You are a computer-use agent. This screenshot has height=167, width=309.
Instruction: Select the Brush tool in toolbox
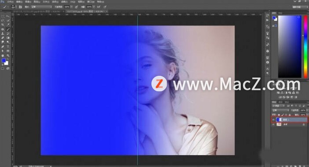8,30
